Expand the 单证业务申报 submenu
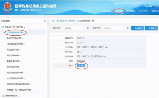Screen dimensions: 159x98 point(14,50)
